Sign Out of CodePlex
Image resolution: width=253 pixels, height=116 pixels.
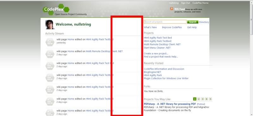click(185, 3)
